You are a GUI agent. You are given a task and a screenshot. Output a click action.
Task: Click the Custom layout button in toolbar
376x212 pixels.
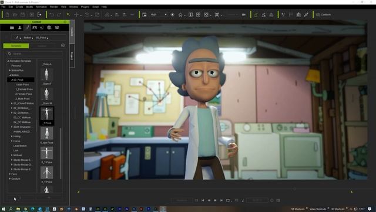point(324,15)
